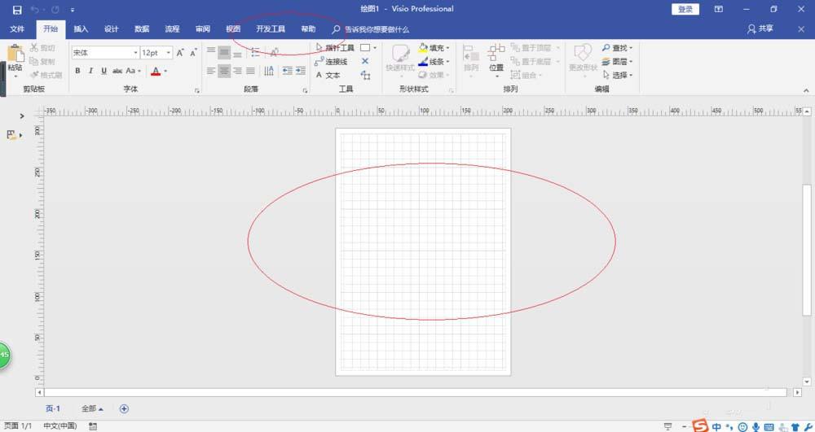
Task: Decrease font size with smaller A icon
Action: coord(193,53)
